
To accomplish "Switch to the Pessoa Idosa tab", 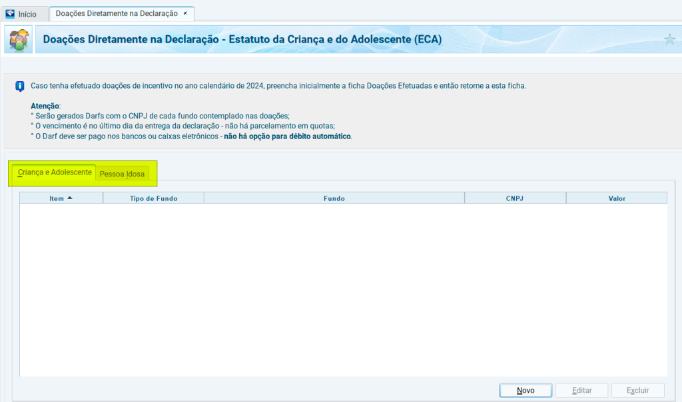I will coord(122,174).
